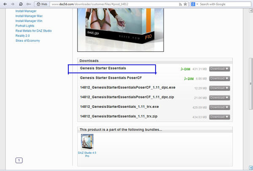Image resolution: width=253 pixels, height=171 pixels.
Task: Open the DAZ Studio 4.5 Pro bundle link
Action: tap(87, 154)
